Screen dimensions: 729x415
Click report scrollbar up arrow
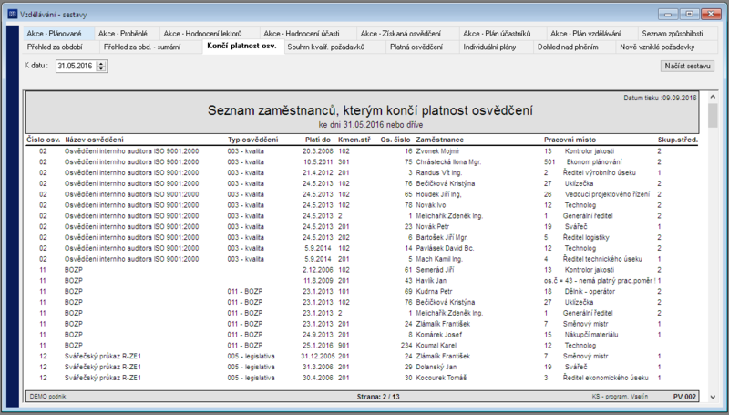pyautogui.click(x=713, y=97)
